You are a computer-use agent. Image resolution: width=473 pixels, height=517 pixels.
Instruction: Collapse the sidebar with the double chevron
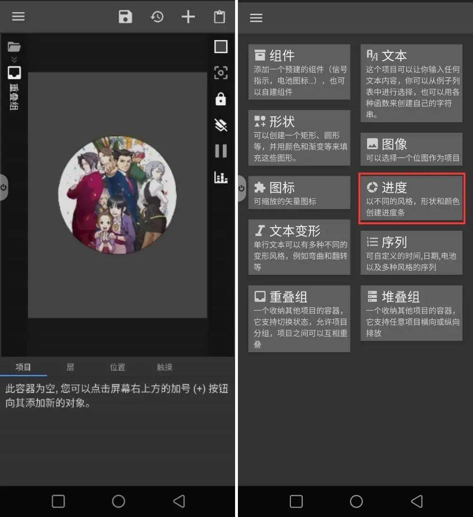point(14,60)
